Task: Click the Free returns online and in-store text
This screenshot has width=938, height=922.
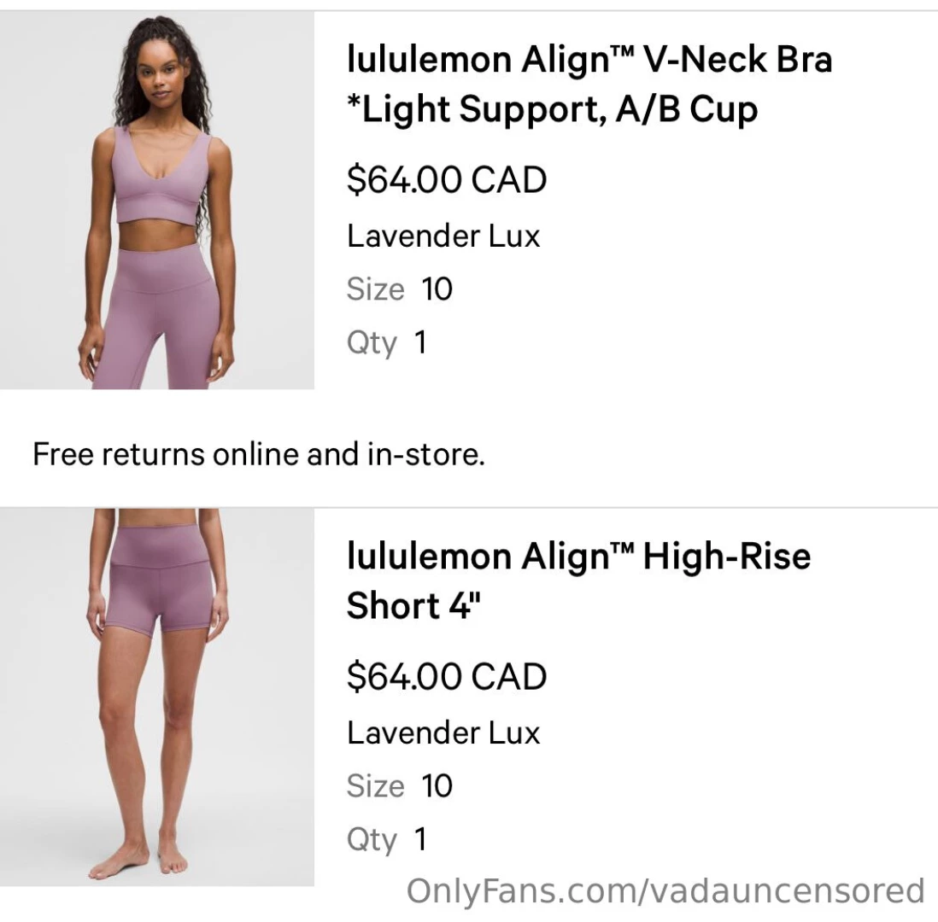Action: 259,454
